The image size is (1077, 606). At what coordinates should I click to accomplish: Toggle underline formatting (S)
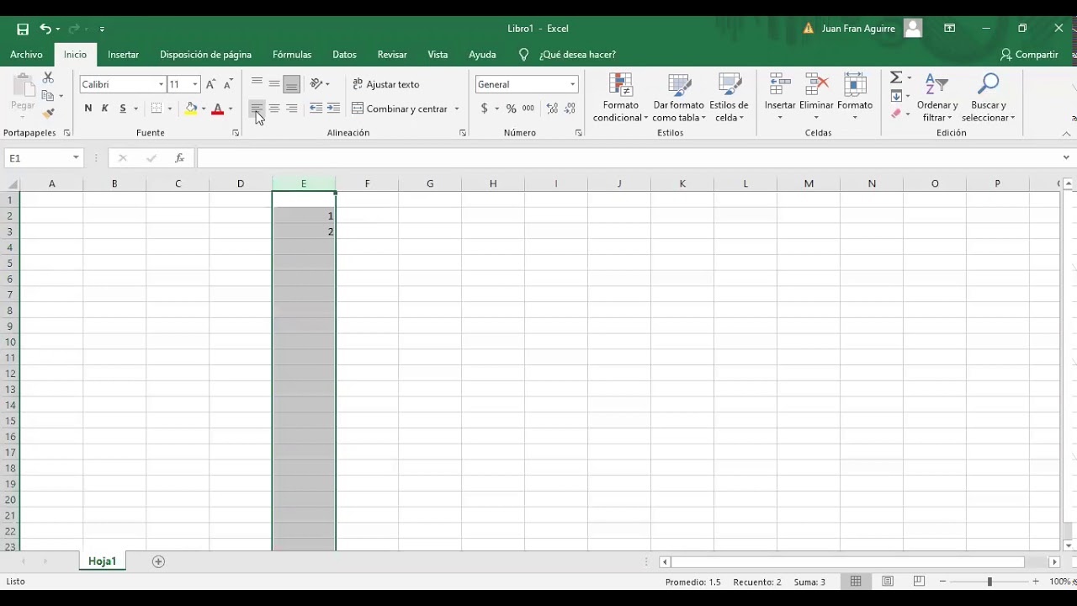pos(123,109)
